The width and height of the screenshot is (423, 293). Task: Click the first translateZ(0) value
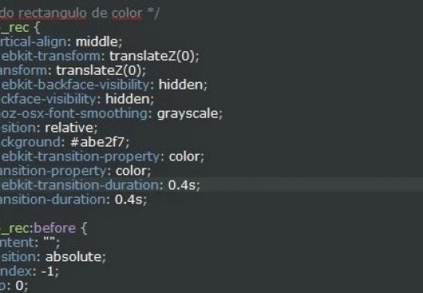(x=152, y=56)
